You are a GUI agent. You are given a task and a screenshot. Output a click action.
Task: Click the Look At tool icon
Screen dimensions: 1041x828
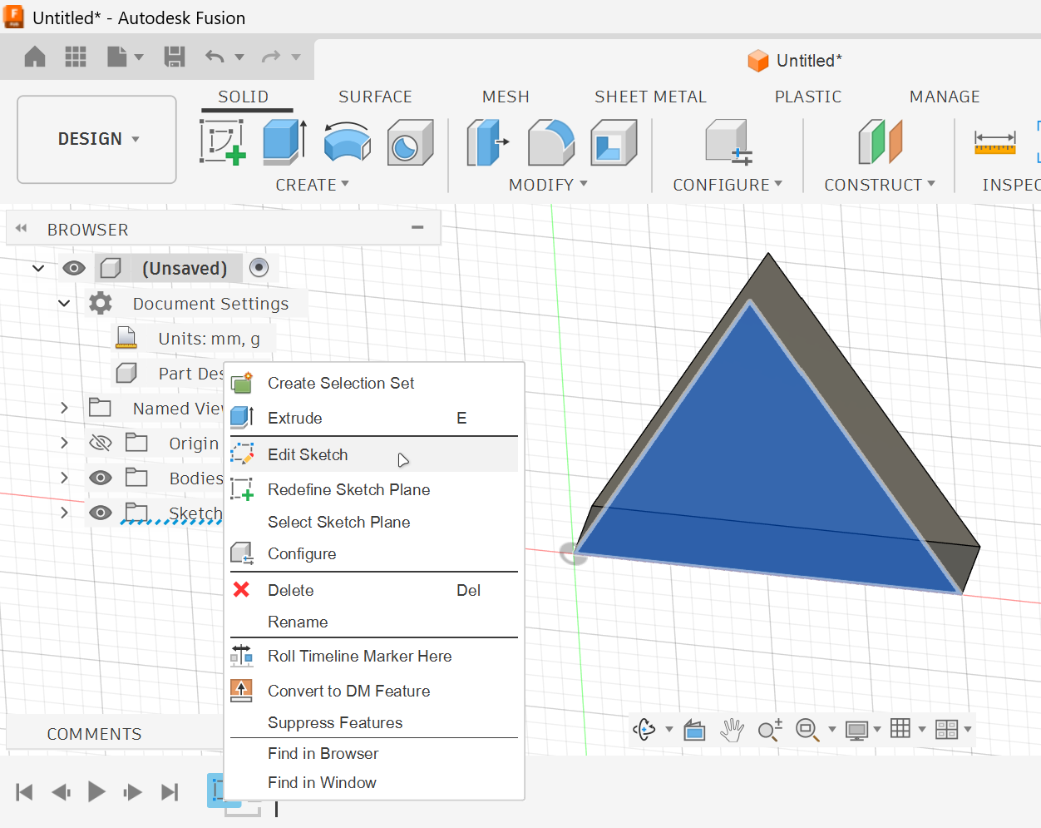point(694,731)
